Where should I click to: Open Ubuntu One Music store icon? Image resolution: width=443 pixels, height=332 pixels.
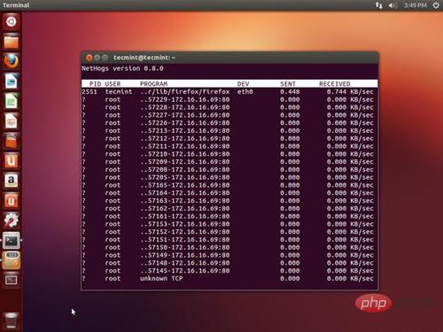[12, 201]
